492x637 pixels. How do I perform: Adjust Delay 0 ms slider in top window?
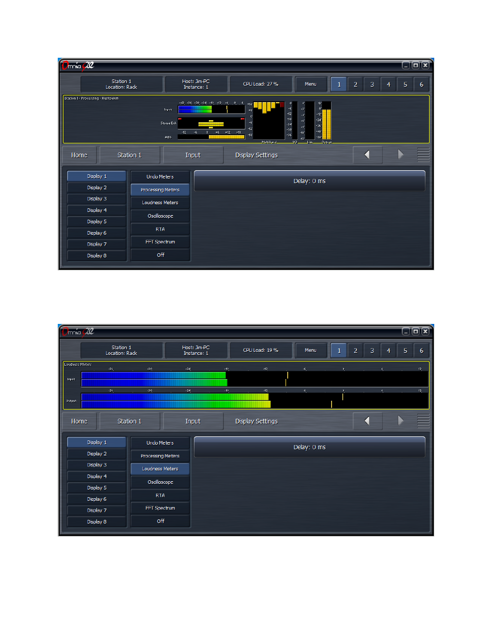point(309,181)
